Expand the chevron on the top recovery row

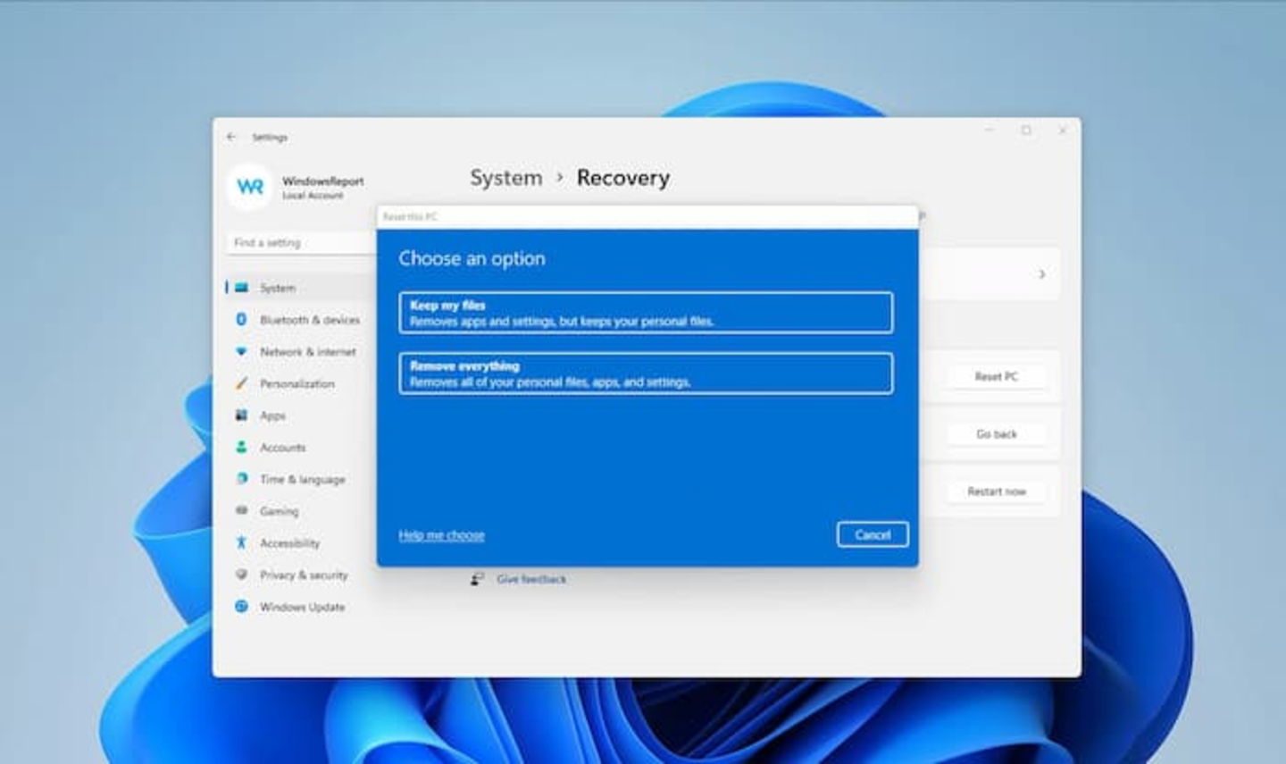[1041, 274]
